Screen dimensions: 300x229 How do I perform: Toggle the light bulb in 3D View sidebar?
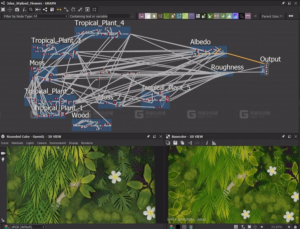[x=3, y=159]
